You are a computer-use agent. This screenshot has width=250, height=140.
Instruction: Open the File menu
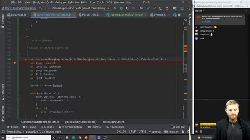click(x=13, y=2)
